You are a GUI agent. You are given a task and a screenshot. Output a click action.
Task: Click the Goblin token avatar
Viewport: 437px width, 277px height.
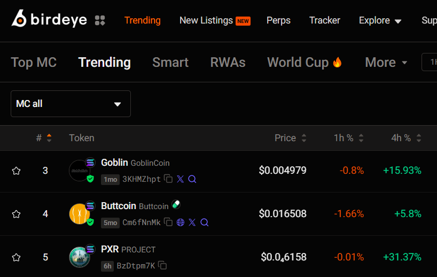(x=80, y=171)
